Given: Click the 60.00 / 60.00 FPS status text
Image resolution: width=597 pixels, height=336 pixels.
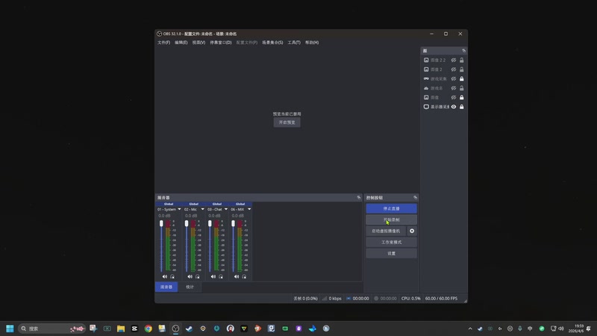Looking at the screenshot, I should pyautogui.click(x=441, y=298).
